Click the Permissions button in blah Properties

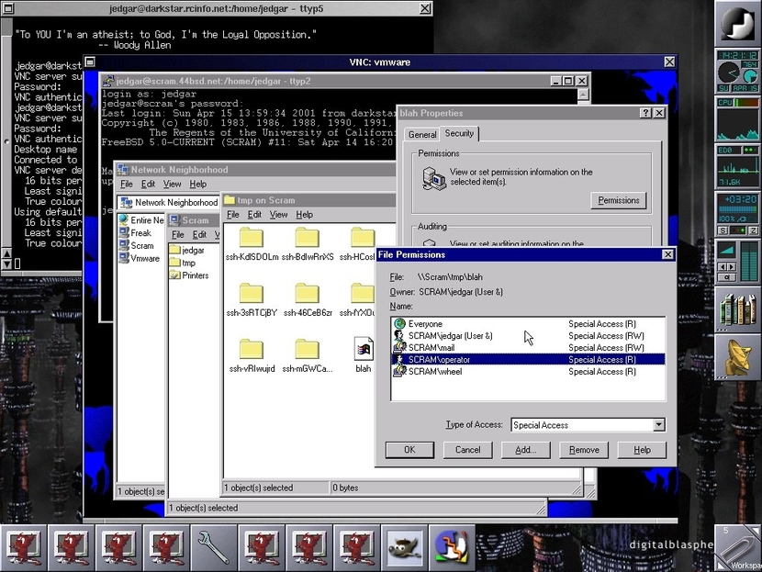pyautogui.click(x=618, y=200)
